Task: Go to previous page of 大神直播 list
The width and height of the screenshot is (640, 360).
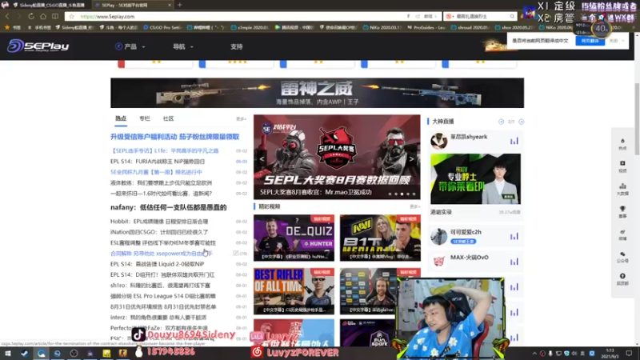Action: (502, 122)
